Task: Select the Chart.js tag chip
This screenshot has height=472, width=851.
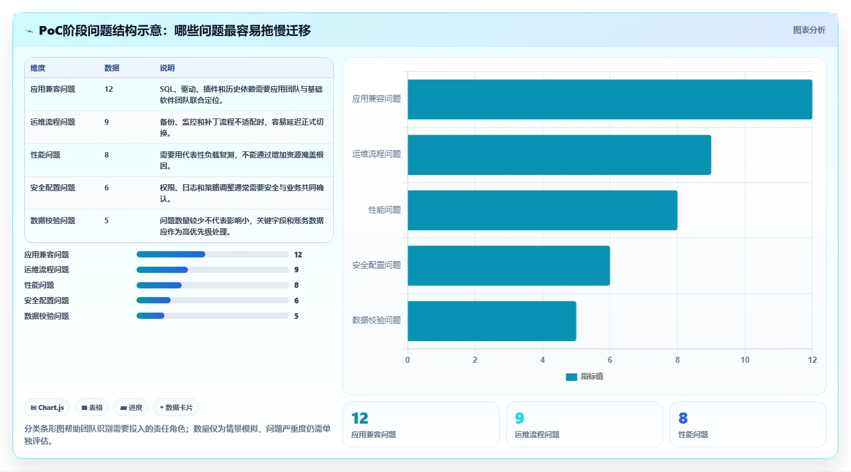Action: (x=47, y=407)
